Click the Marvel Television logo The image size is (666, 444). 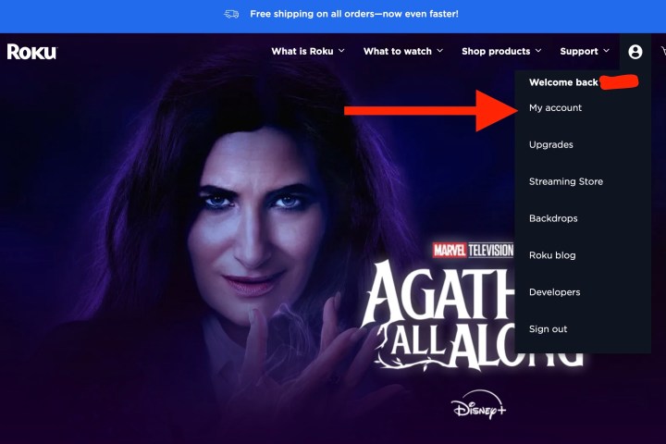point(473,251)
